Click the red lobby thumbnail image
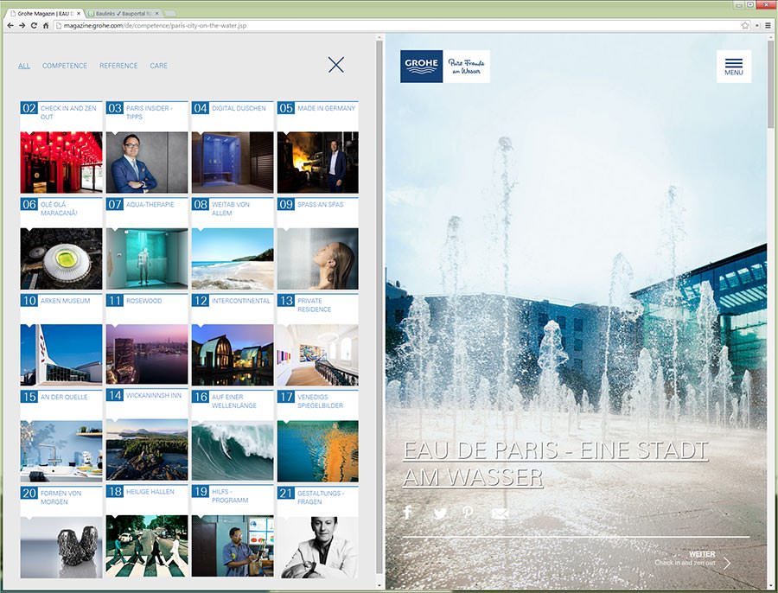 click(x=61, y=163)
